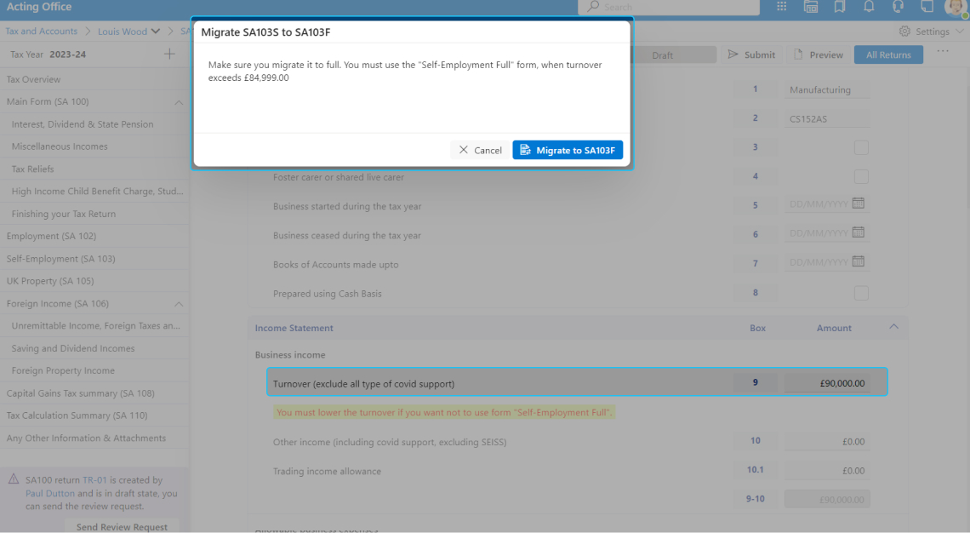Click the Turnover amount field
The height and width of the screenshot is (533, 970).
point(826,383)
